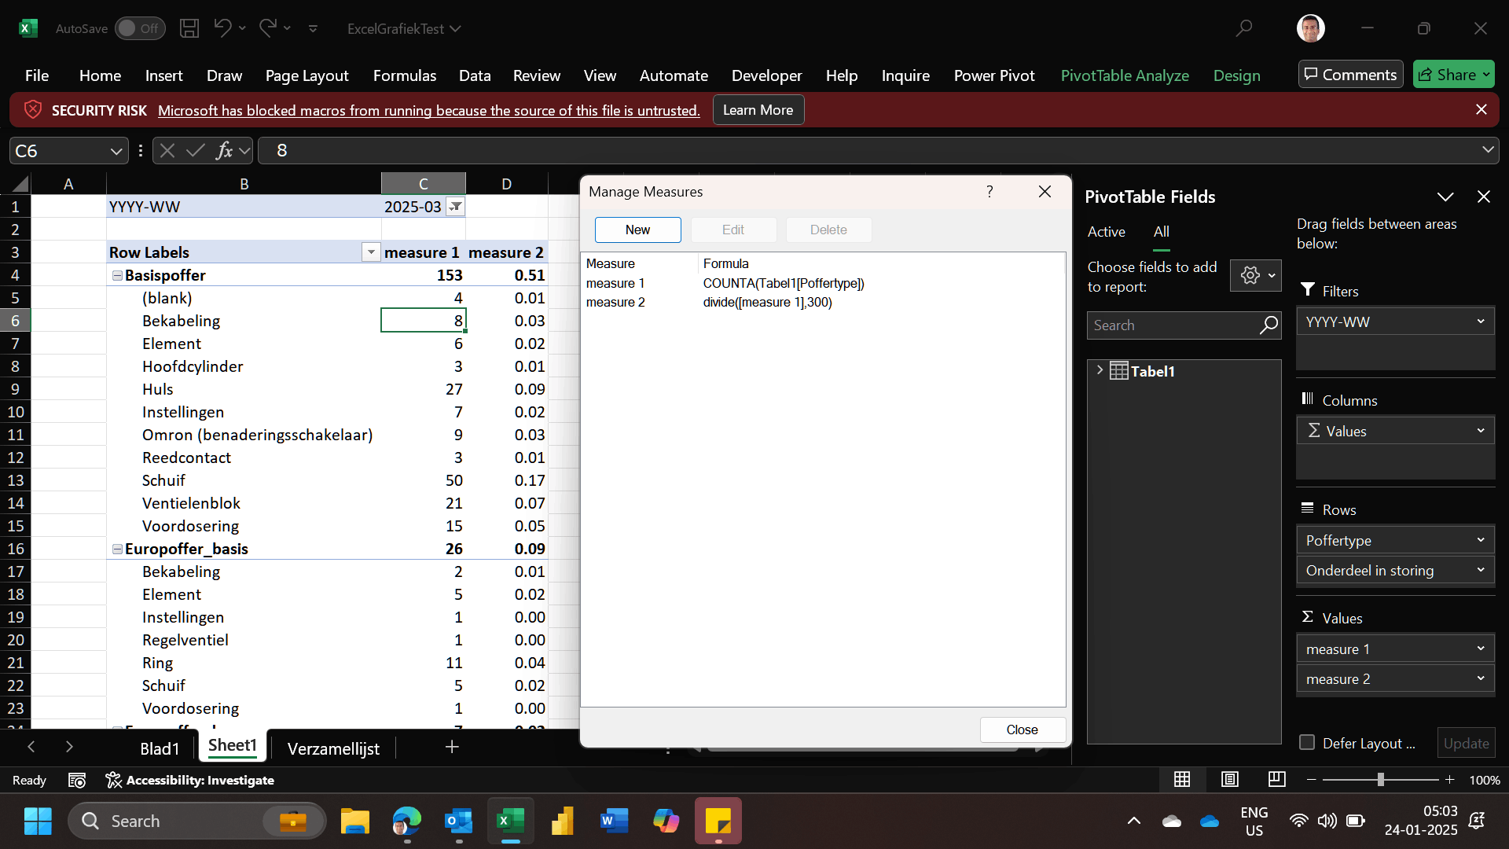Viewport: 1509px width, 849px height.
Task: Click the Redo arrow icon
Action: point(267,28)
